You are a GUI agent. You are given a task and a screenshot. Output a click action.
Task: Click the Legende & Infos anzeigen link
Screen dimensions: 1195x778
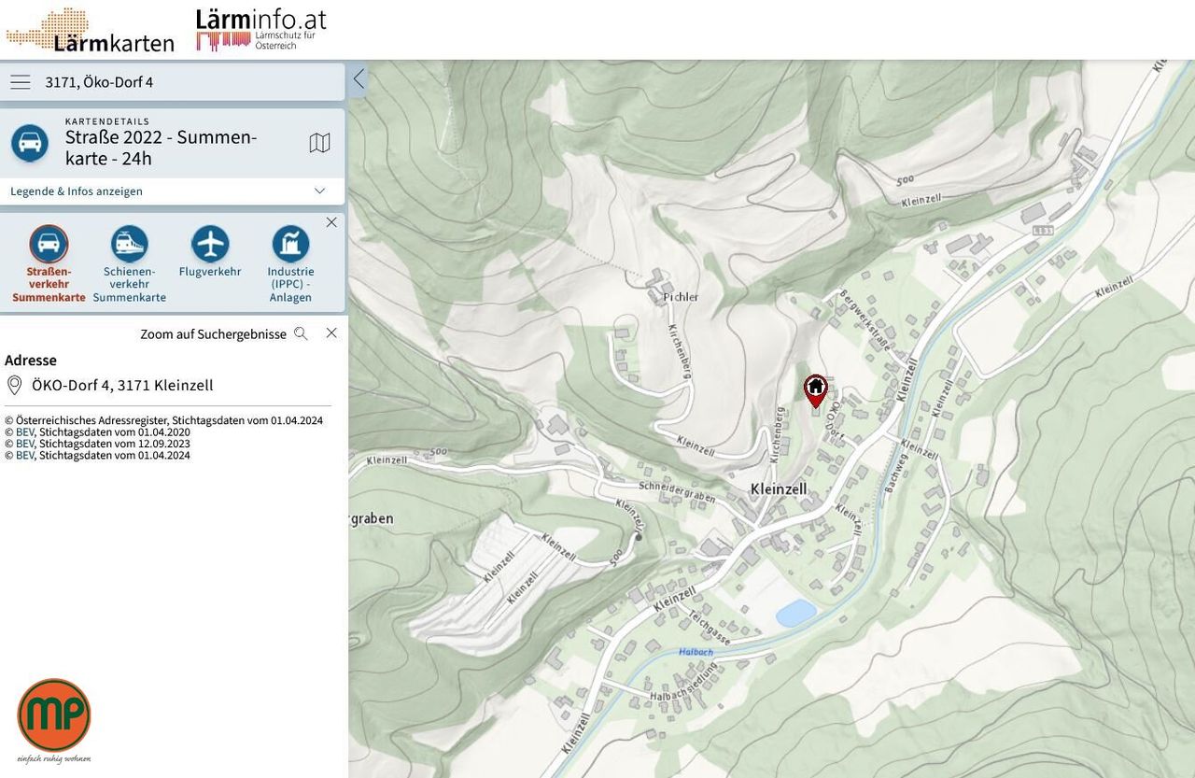click(77, 191)
